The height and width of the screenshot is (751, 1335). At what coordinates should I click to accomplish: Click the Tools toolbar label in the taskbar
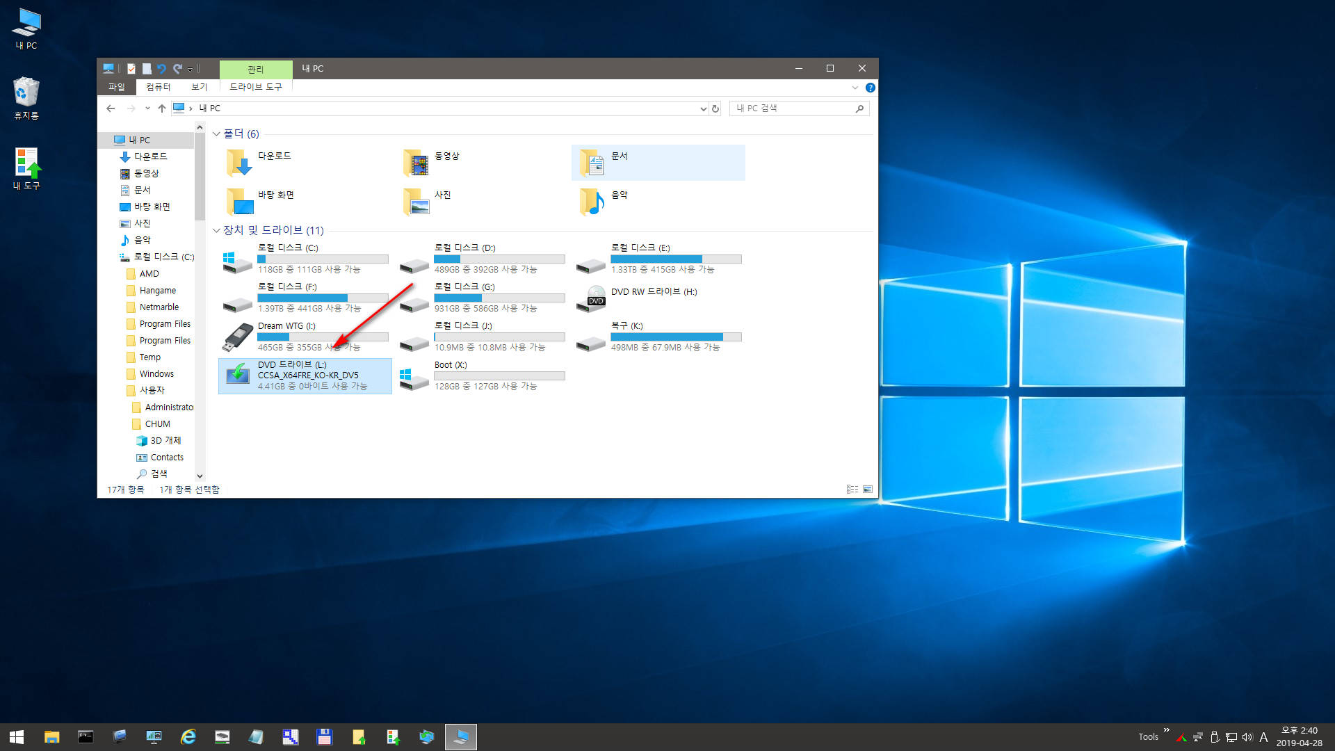click(x=1148, y=737)
